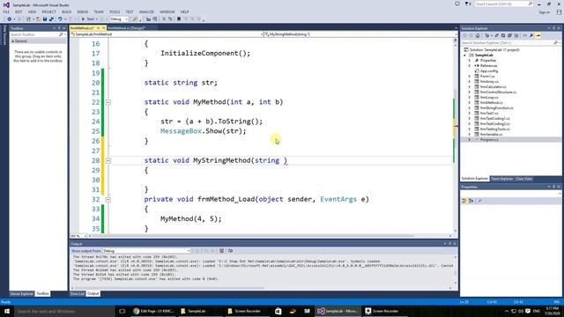Image resolution: width=564 pixels, height=317 pixels.
Task: Click the Clear All icon in Output toolbar
Action: (222, 251)
